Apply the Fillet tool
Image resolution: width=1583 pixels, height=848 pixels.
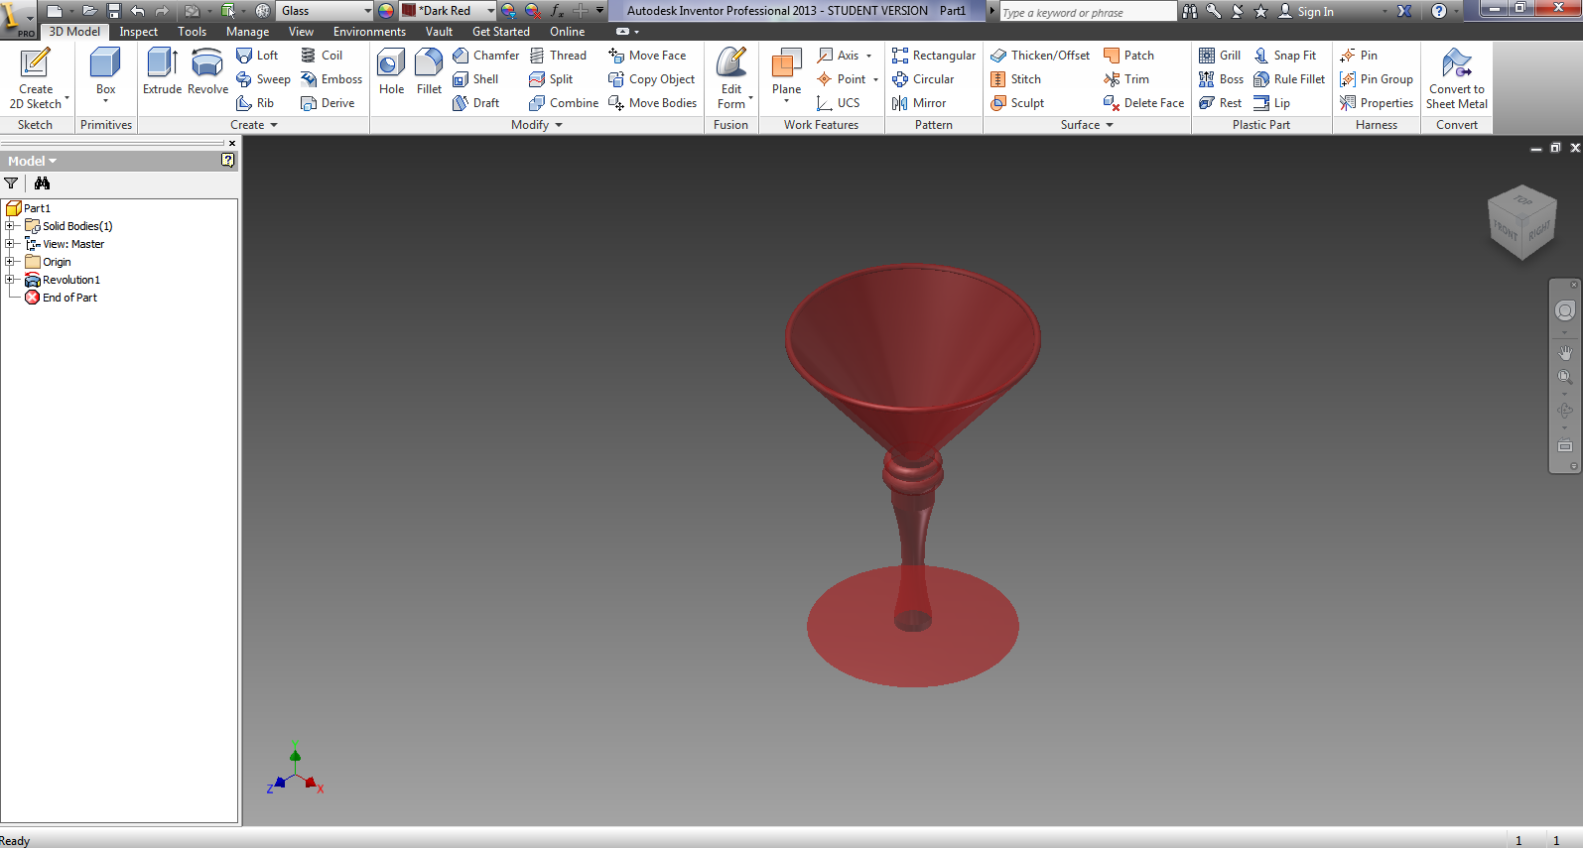click(429, 71)
